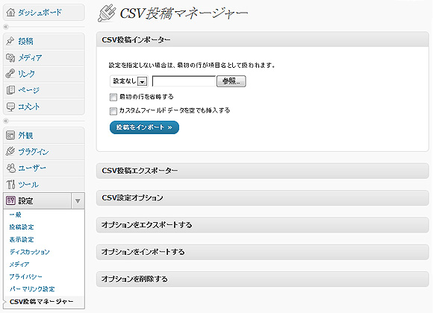Go to 一般 settings submenu link
Viewport: 433px width, 313px height.
[16, 215]
